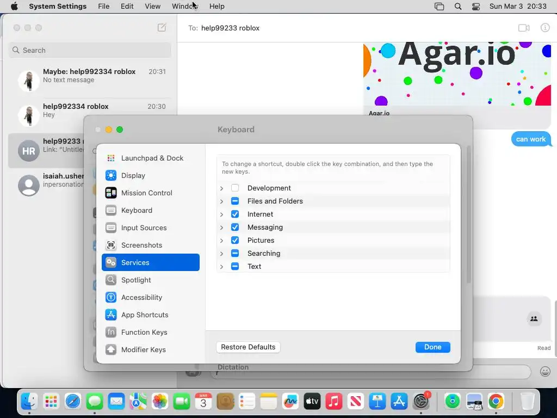Choose Keyboard shortcuts category in sidebar
Viewport: 557px width, 418px height.
[151, 211]
